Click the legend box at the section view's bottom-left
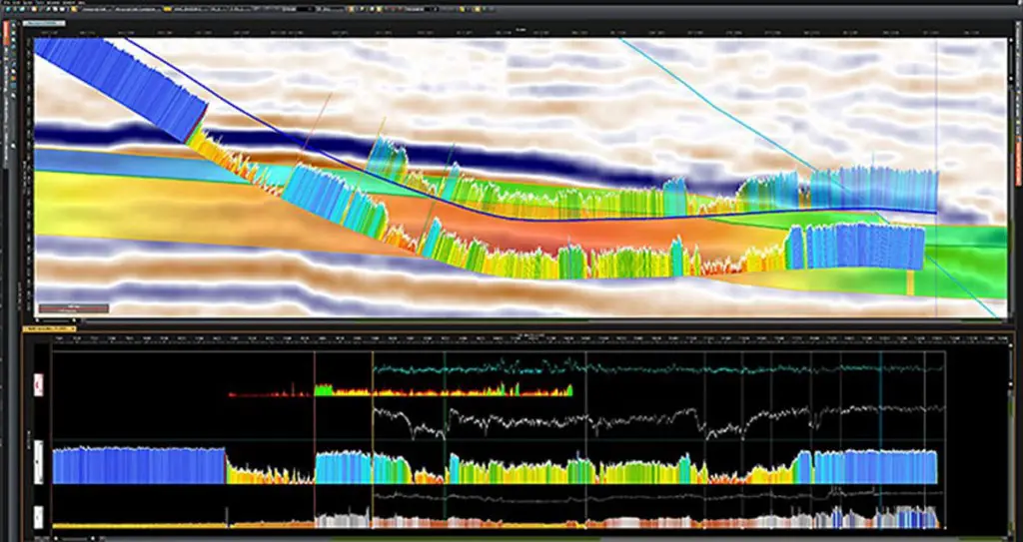The width and height of the screenshot is (1023, 542). (74, 307)
